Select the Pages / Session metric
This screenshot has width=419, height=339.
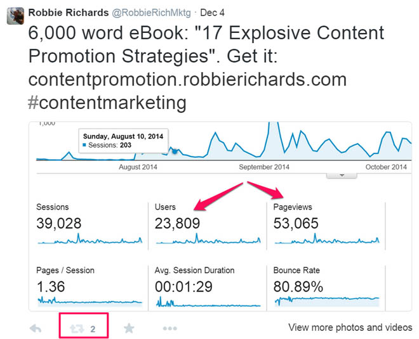pyautogui.click(x=89, y=286)
